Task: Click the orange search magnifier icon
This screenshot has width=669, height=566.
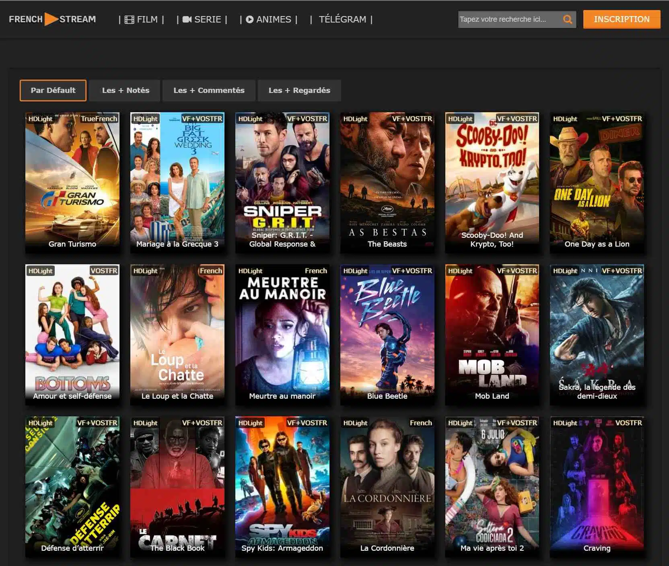Action: point(567,19)
